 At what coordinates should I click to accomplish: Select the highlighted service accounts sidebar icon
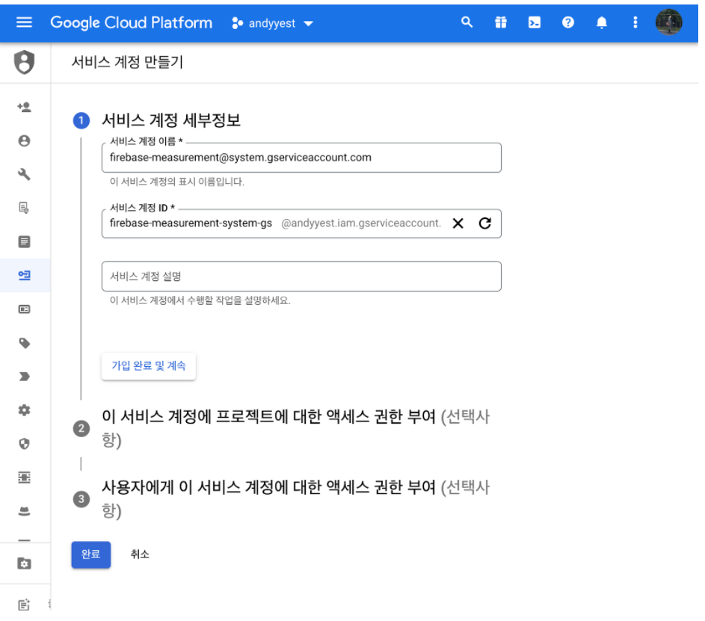pos(24,275)
